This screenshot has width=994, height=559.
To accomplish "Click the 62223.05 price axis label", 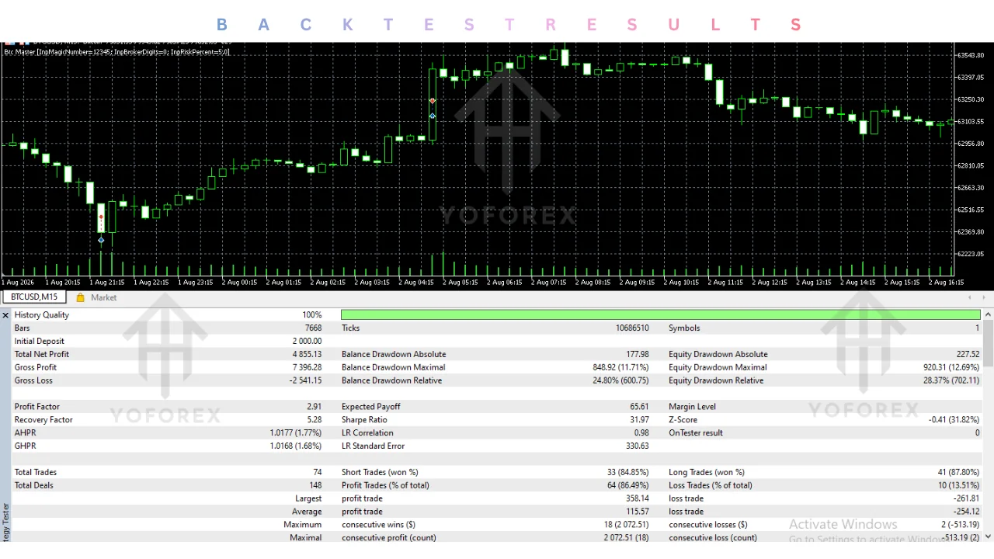I will pos(971,254).
